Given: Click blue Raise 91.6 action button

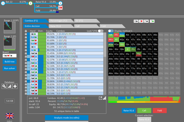Looking at the screenshot, I should (129, 110).
